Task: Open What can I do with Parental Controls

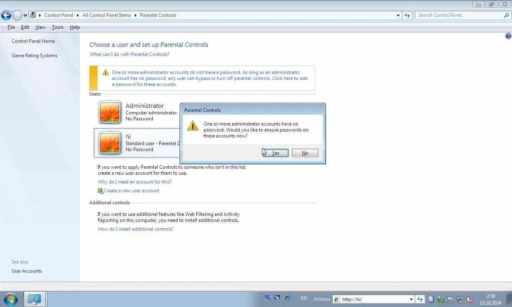Action: click(130, 54)
